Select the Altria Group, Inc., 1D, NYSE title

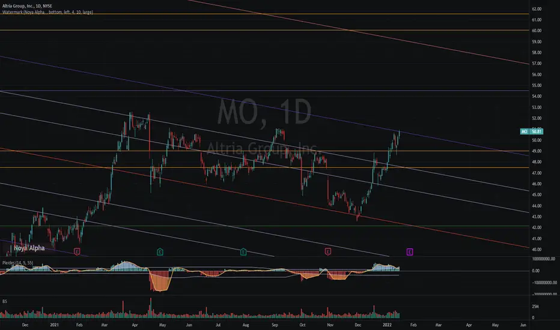[27, 6]
